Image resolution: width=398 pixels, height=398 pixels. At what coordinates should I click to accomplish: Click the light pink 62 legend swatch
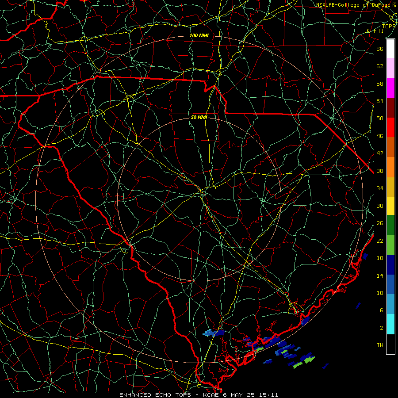391,68
